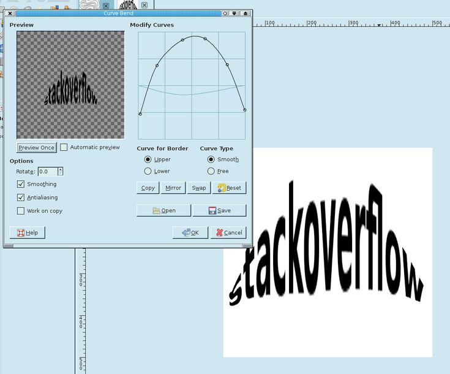Viewport: 450px width, 374px height.
Task: Click the bent stackoverflow text on canvas
Action: (x=326, y=243)
